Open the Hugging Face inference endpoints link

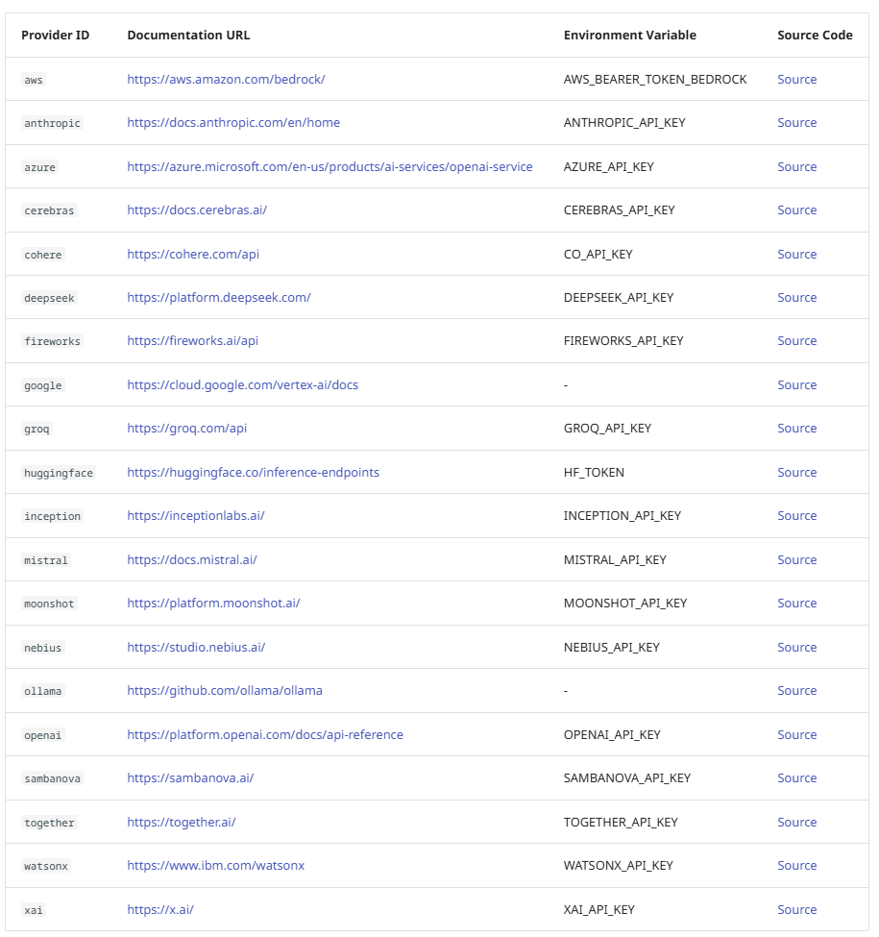(253, 473)
